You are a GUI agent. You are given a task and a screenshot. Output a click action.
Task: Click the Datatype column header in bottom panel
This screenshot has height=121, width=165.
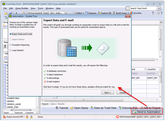18,113
